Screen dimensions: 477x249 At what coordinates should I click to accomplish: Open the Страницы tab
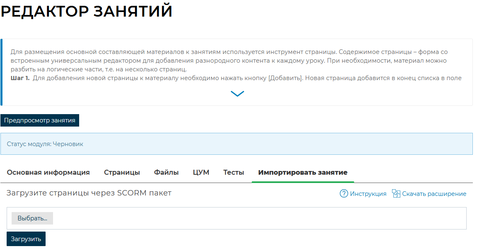(122, 172)
